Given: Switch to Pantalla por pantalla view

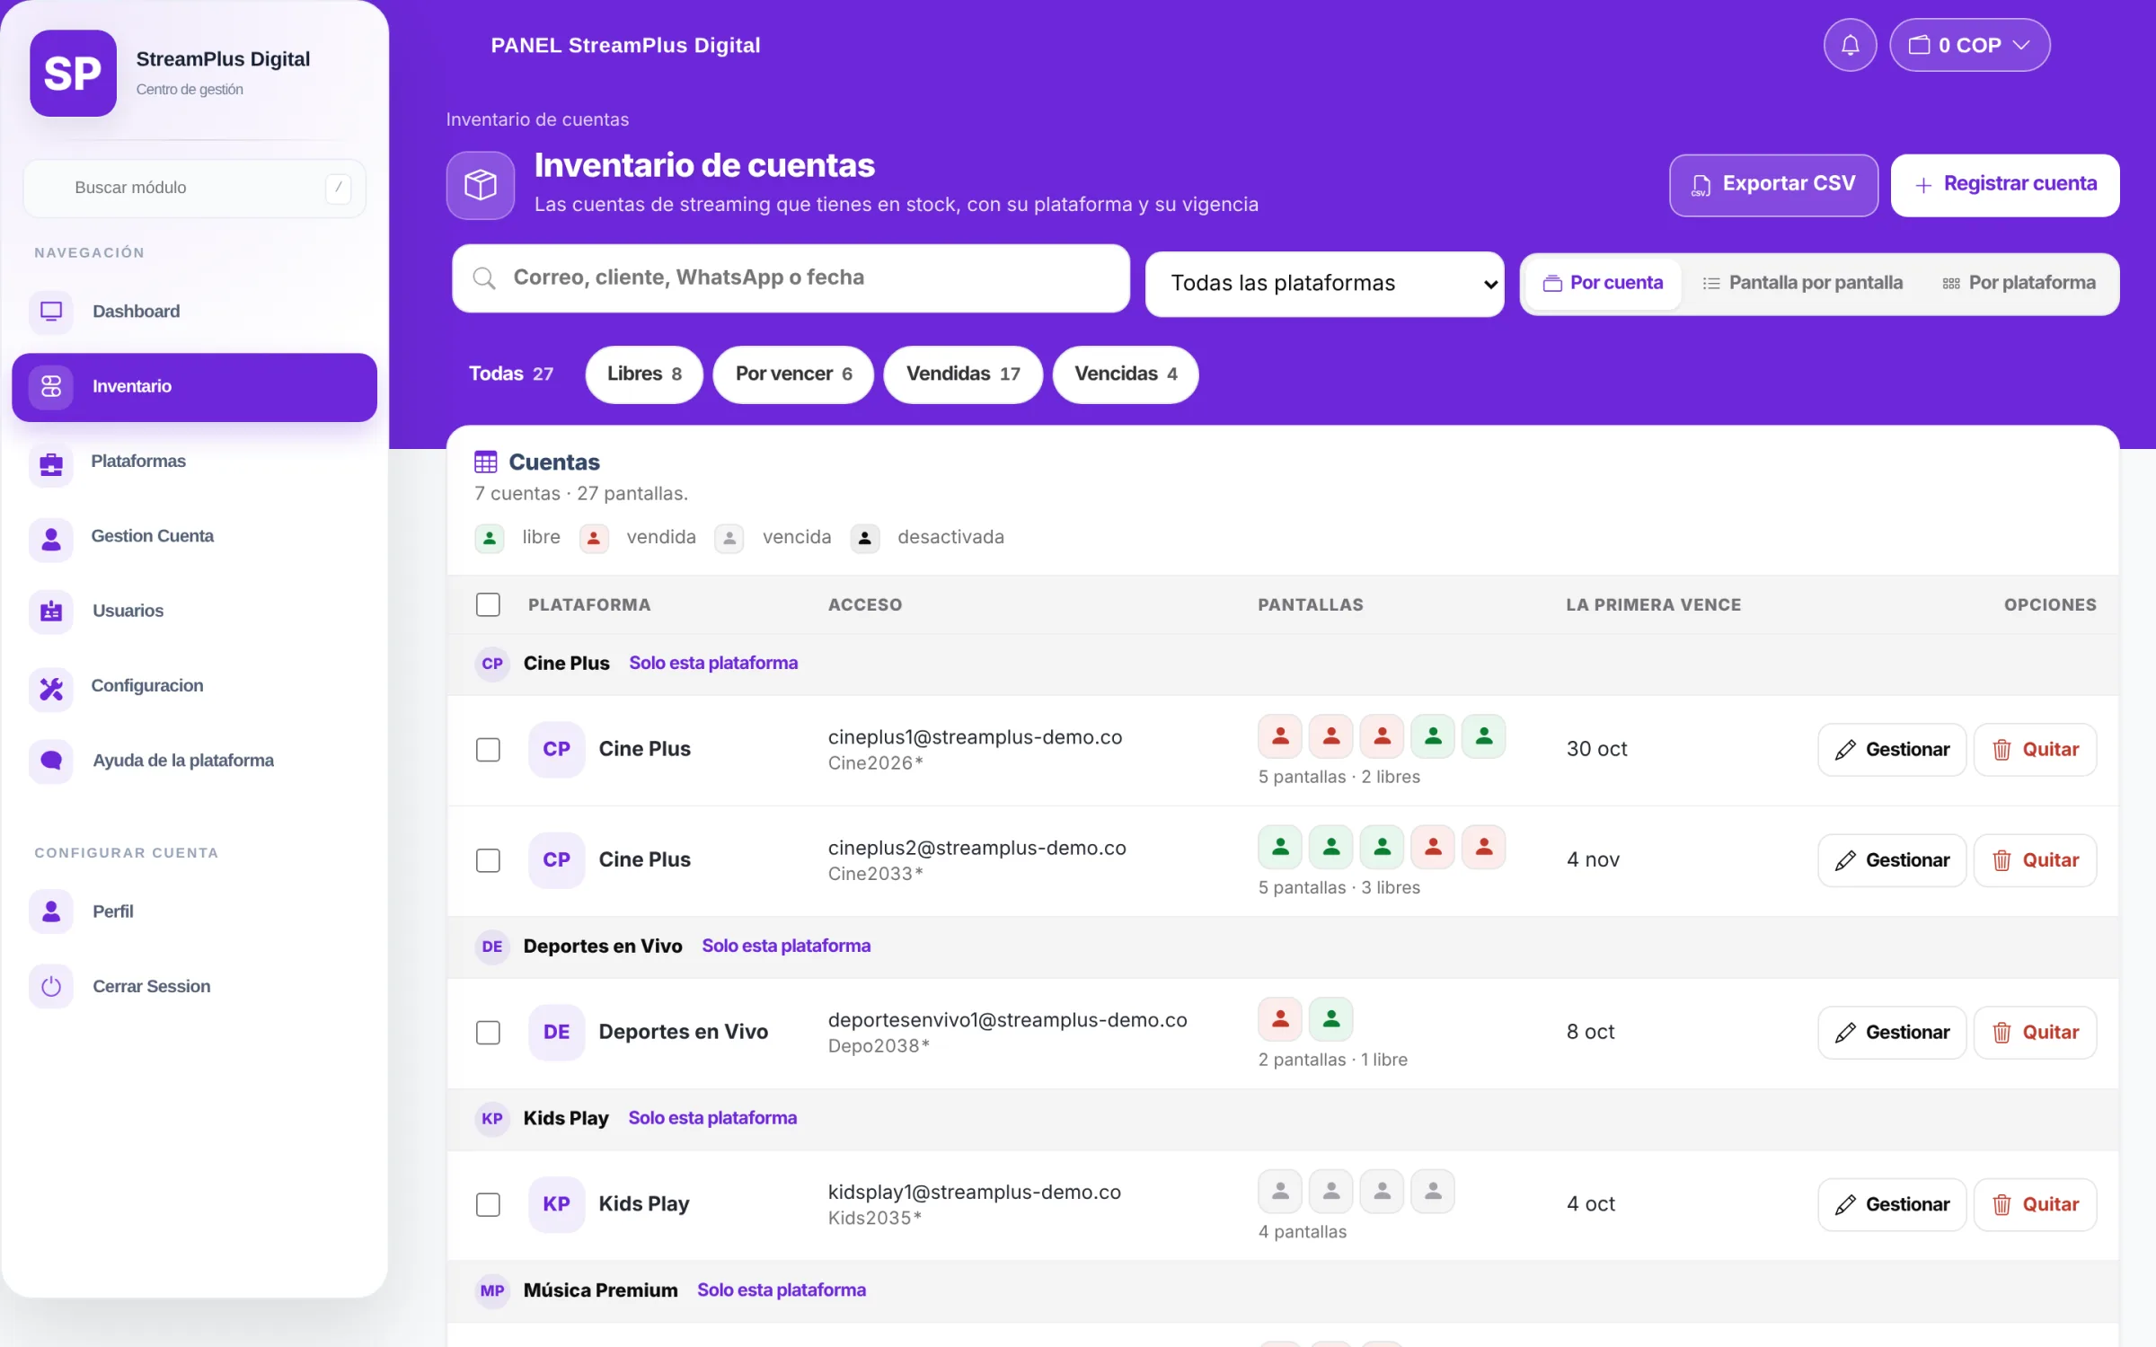Looking at the screenshot, I should click(1803, 283).
